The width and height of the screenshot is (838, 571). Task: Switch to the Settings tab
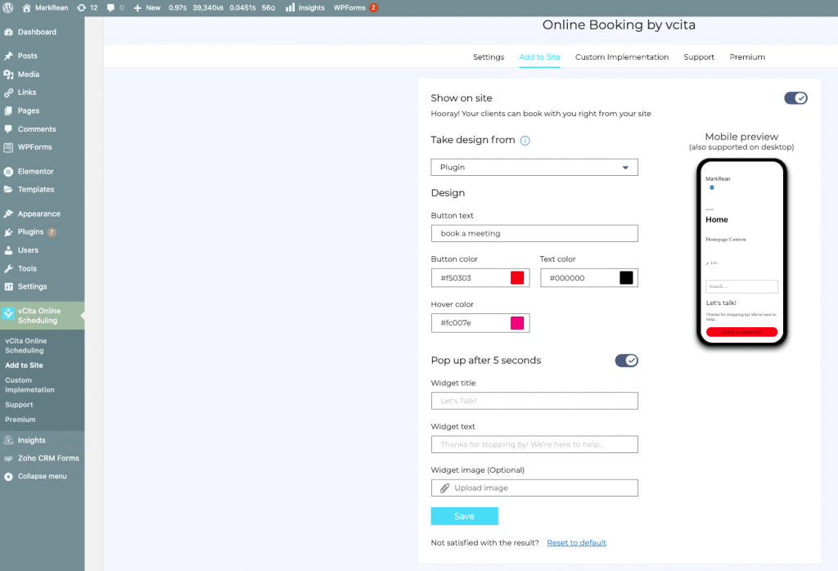489,57
